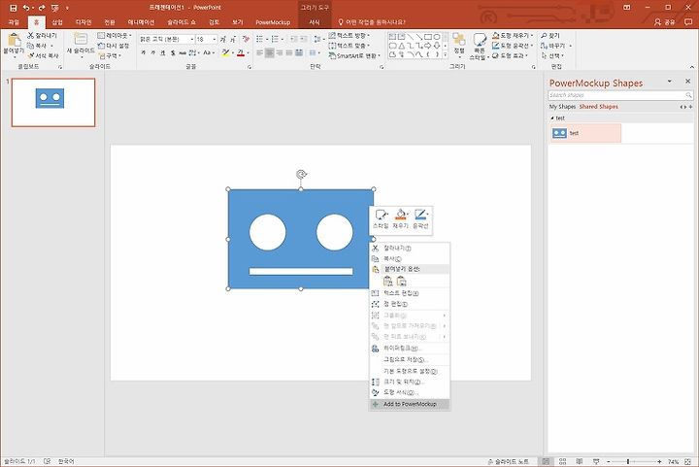Image resolution: width=699 pixels, height=467 pixels.
Task: Collapse the ribbon using the chevron arrow
Action: 692,67
